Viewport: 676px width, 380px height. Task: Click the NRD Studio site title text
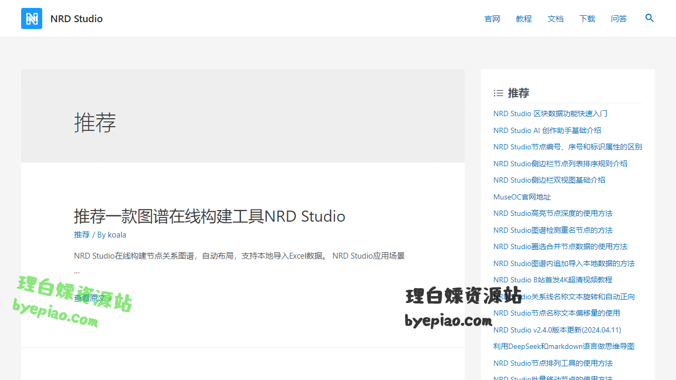pyautogui.click(x=77, y=18)
